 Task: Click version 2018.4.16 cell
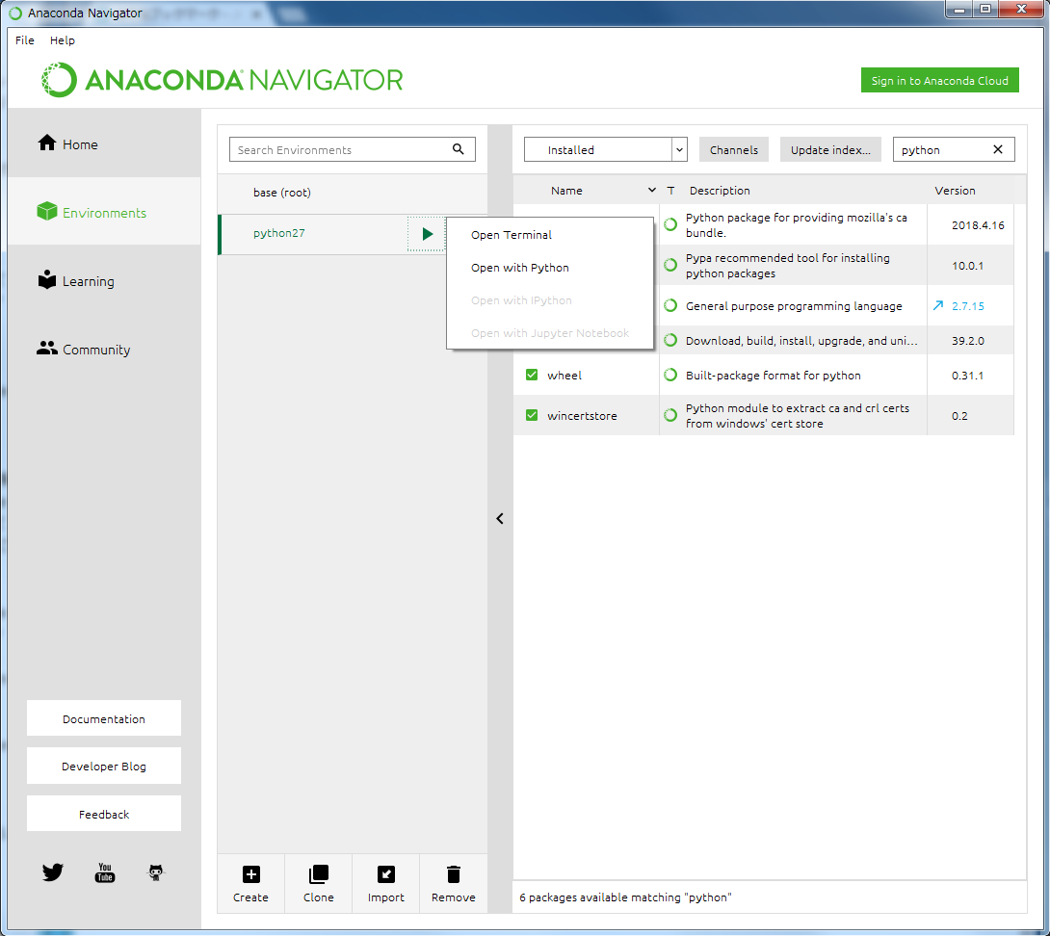(x=978, y=225)
